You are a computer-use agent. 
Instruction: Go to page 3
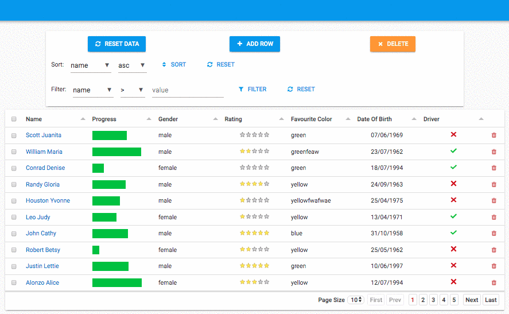pyautogui.click(x=433, y=300)
